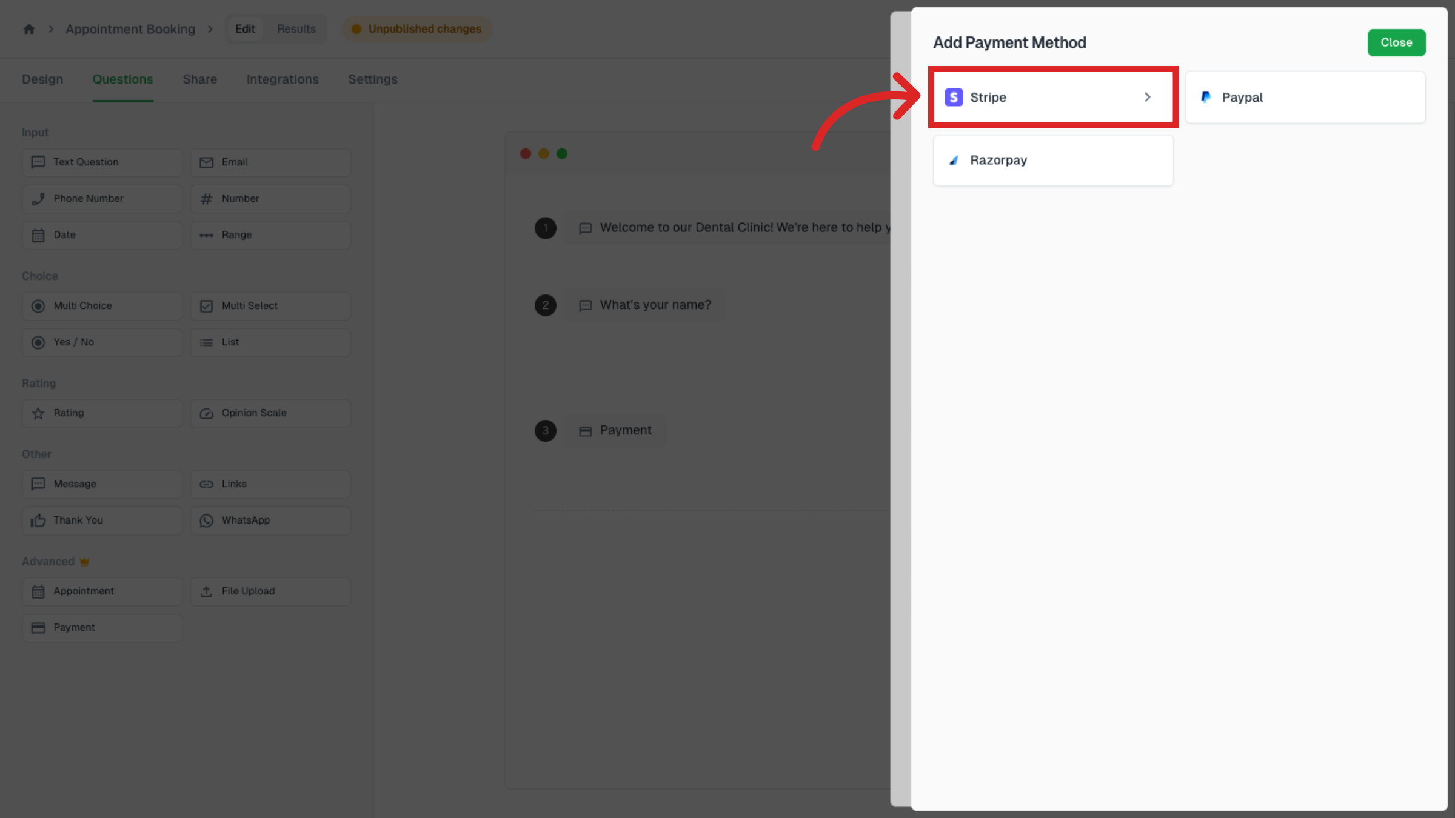Add a Date field
The height and width of the screenshot is (818, 1455).
[102, 235]
